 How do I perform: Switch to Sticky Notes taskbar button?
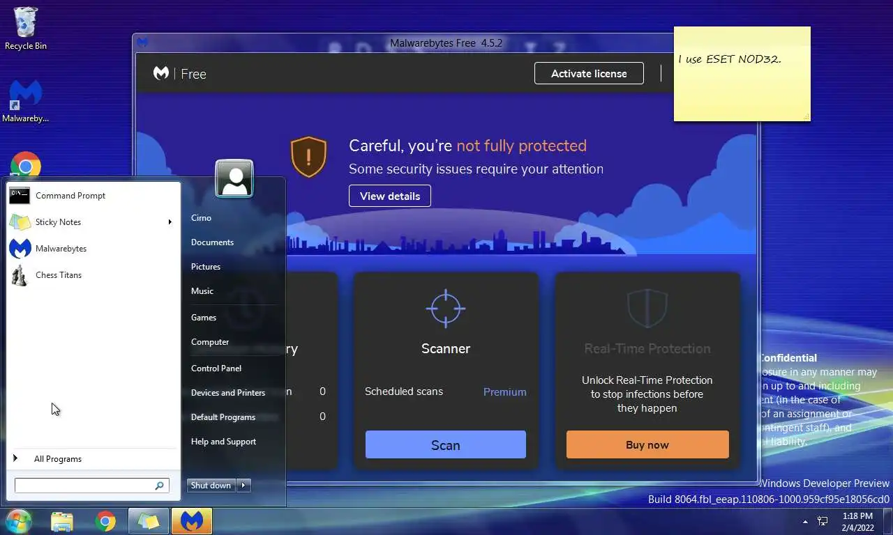149,521
